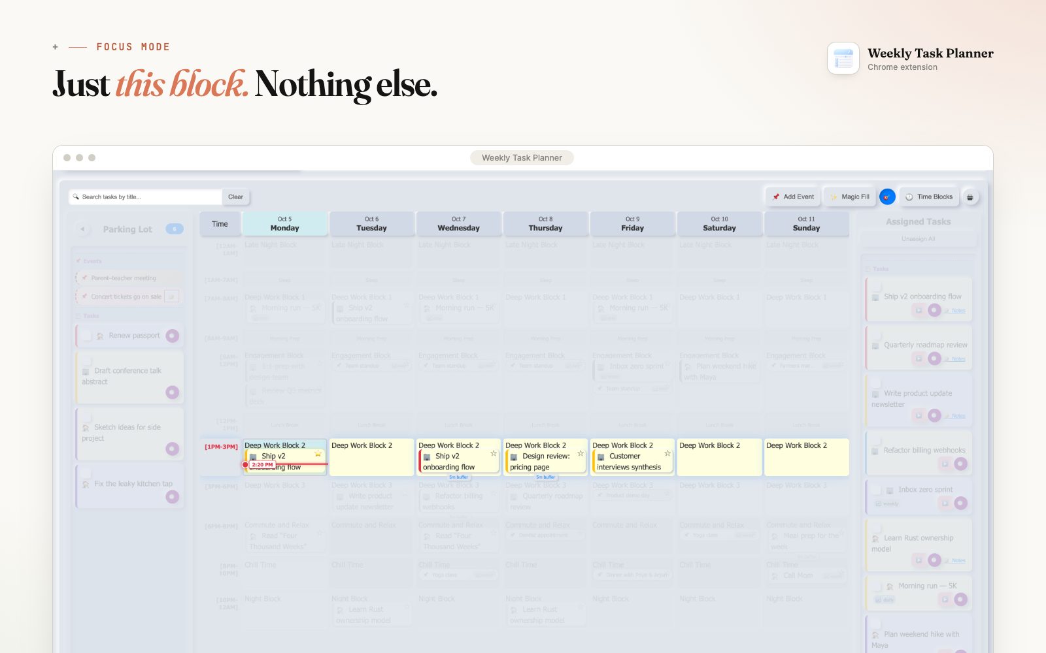Click the [1PM-3PM] time label

coord(221,447)
